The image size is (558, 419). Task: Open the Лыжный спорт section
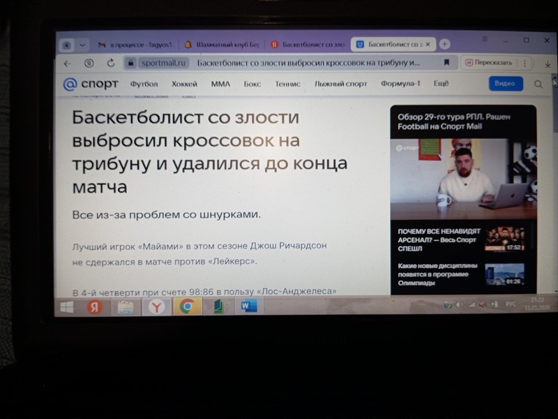[x=340, y=84]
